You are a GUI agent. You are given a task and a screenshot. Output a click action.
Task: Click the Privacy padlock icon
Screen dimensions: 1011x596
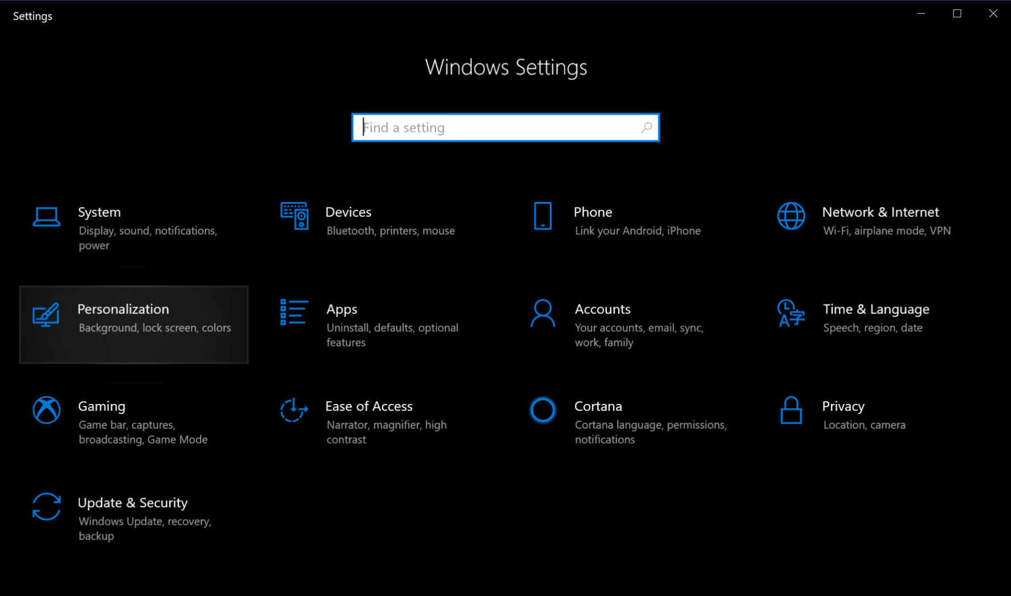tap(791, 410)
